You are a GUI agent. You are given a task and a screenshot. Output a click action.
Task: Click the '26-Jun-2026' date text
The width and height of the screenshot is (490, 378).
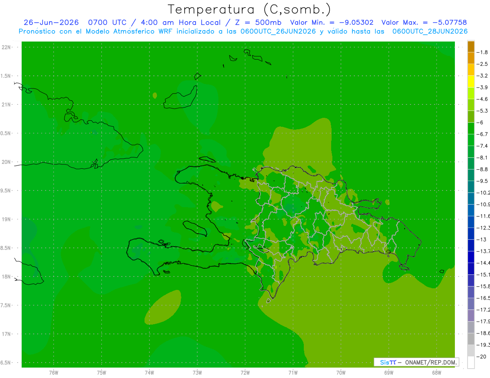[51, 22]
